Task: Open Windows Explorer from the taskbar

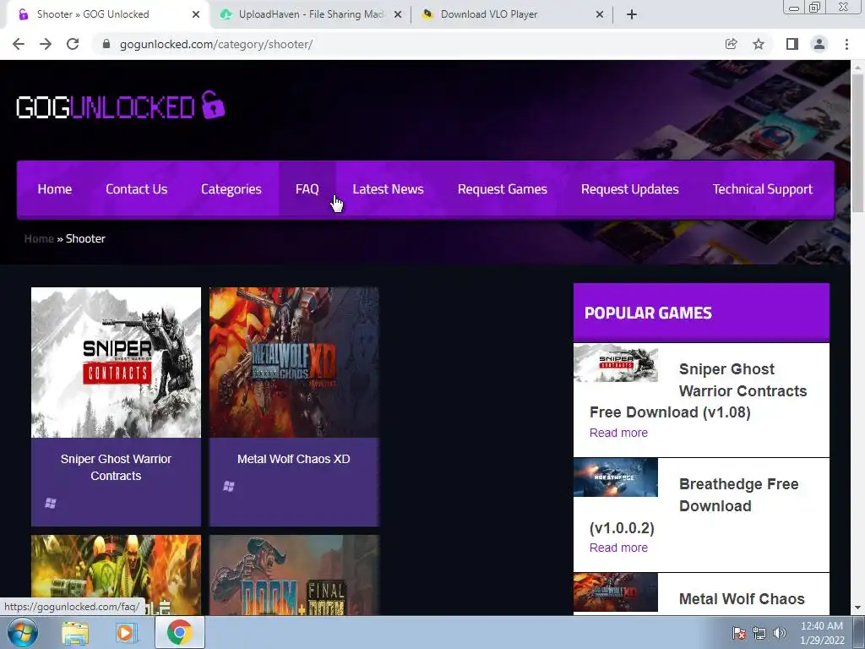Action: click(75, 633)
